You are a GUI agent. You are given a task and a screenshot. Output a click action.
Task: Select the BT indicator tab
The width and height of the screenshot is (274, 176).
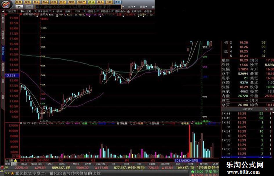pyautogui.click(x=114, y=164)
